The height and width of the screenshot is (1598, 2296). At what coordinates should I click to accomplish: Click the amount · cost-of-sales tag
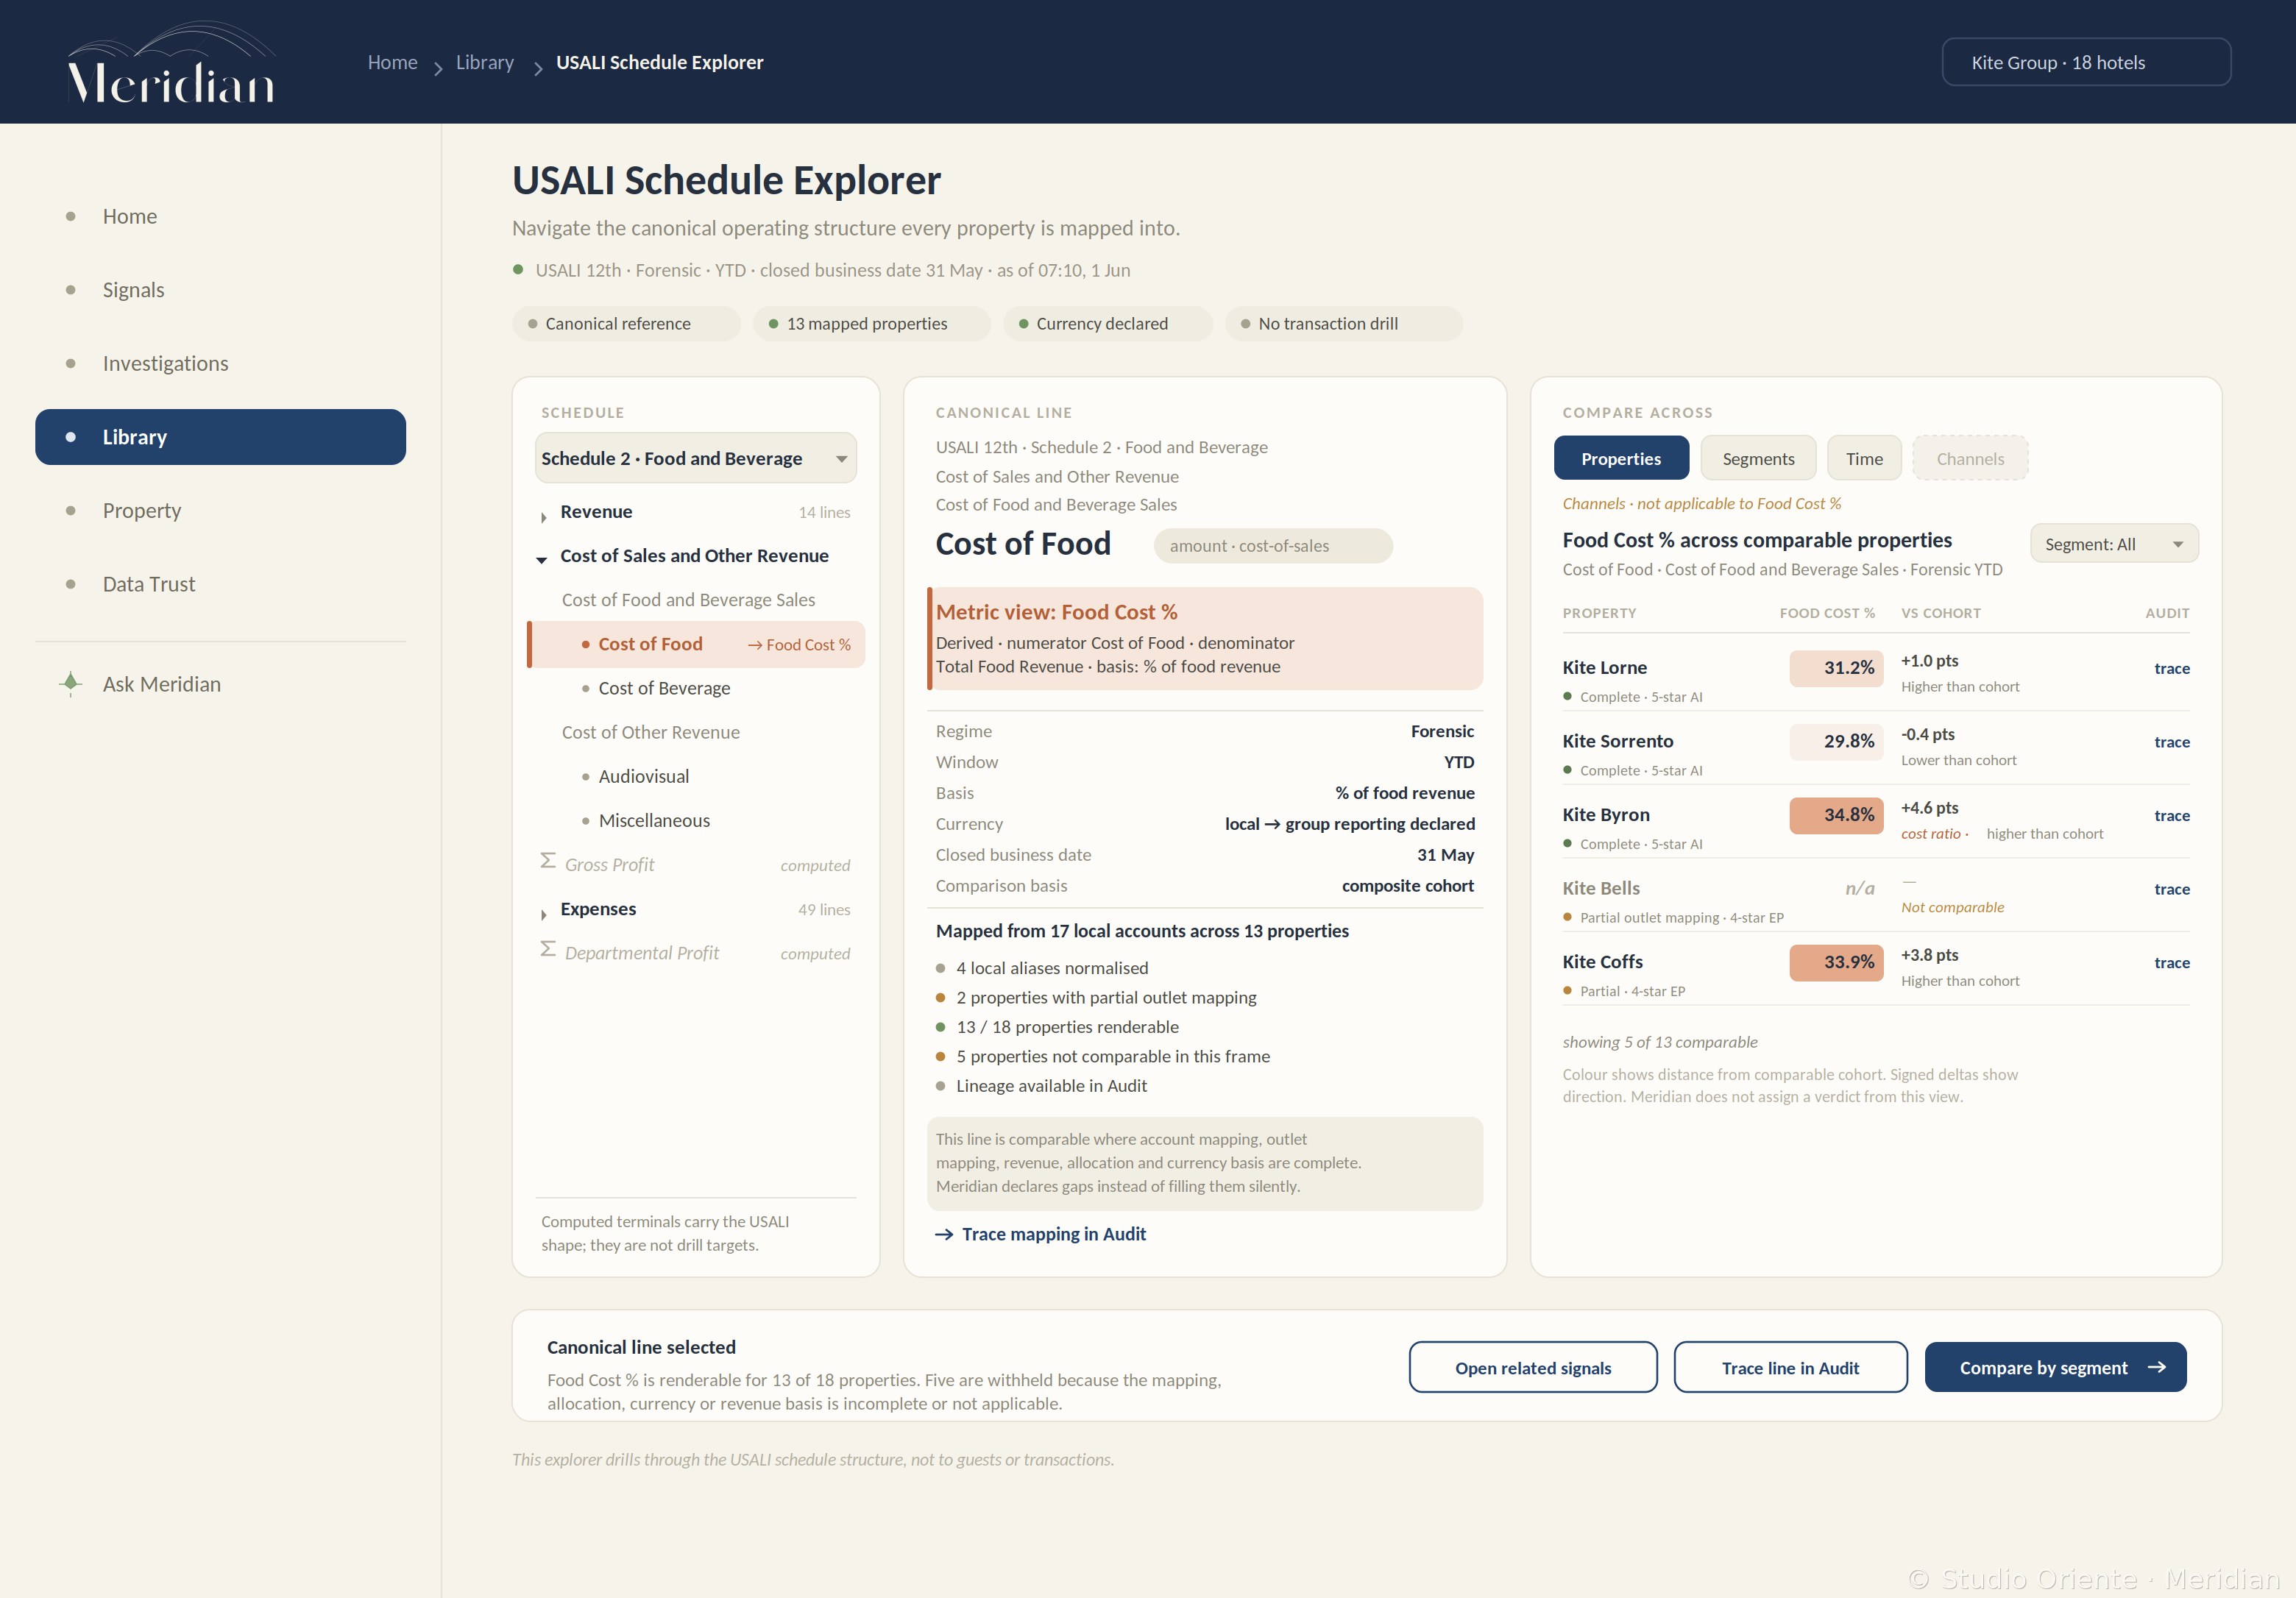(x=1272, y=546)
